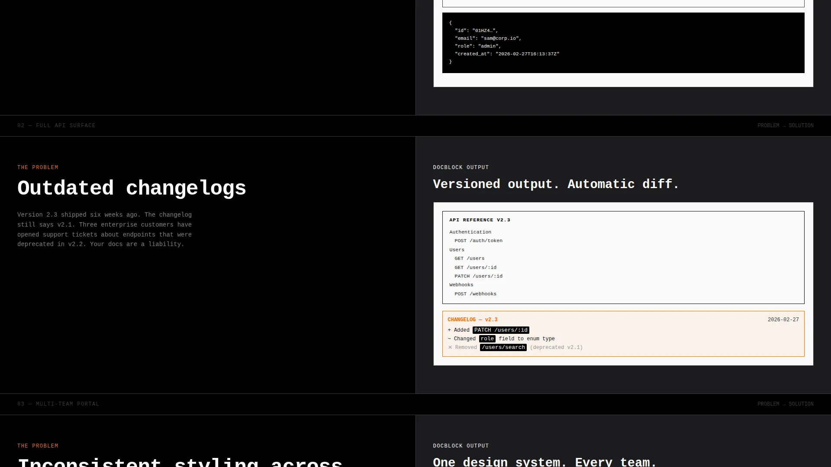This screenshot has height=467, width=831.
Task: Click the 'PROBLEM → SOLUTION' label in section 02
Action: [x=785, y=125]
